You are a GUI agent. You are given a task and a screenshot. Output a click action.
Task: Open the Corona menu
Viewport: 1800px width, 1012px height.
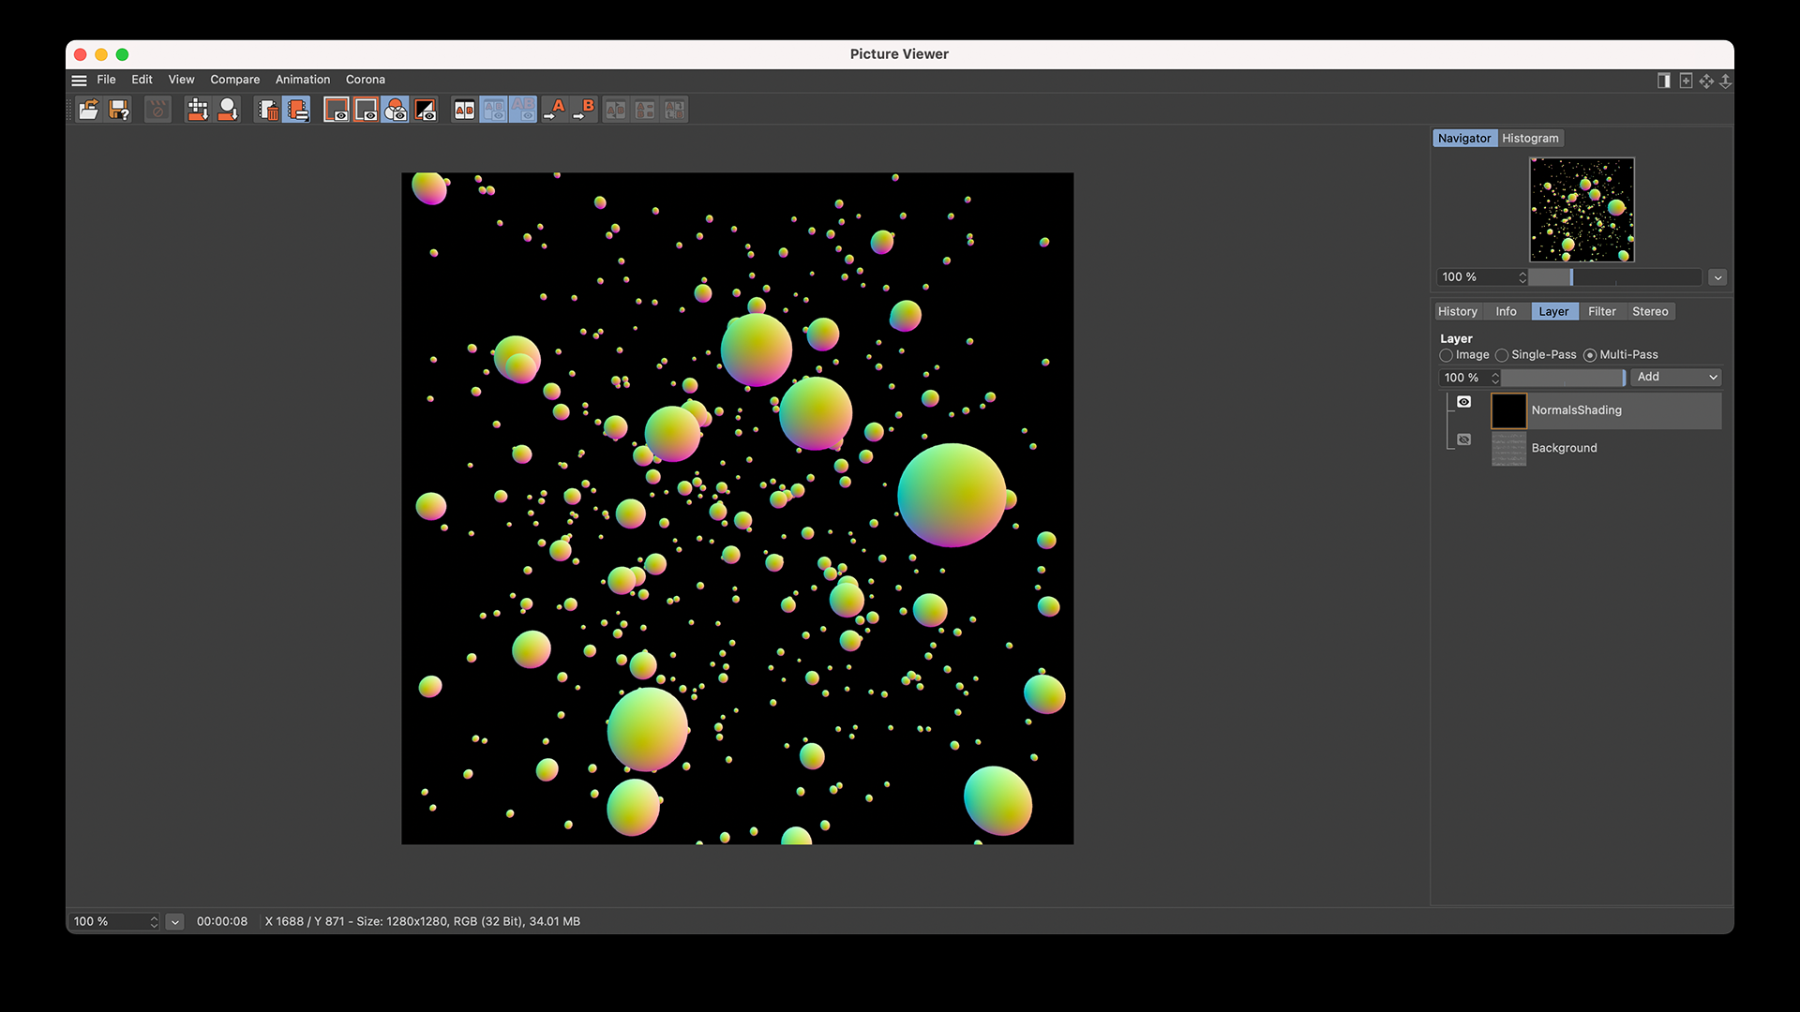click(x=365, y=80)
